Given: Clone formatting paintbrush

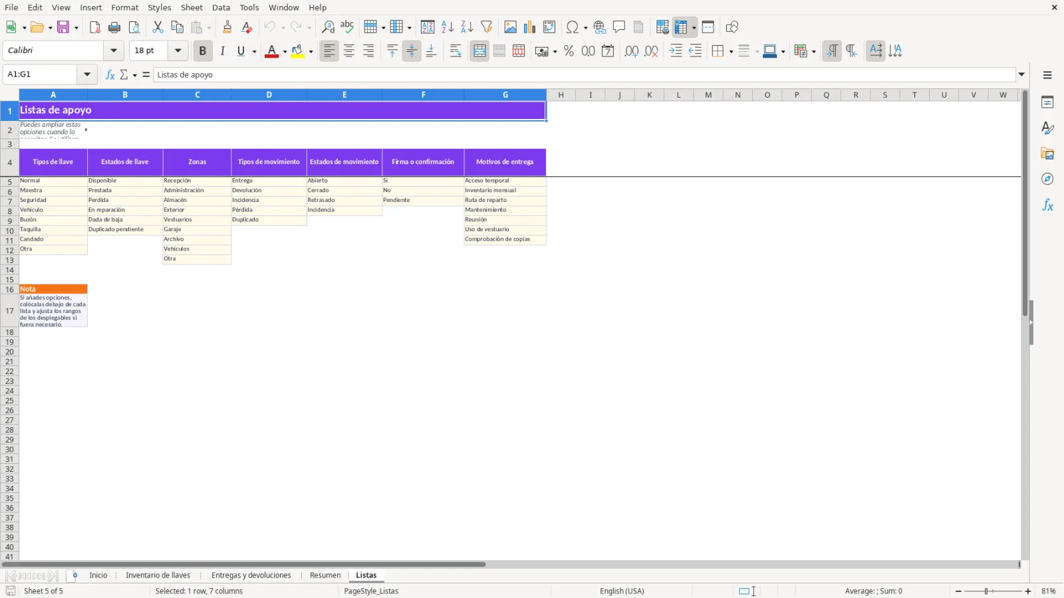Looking at the screenshot, I should 227,27.
